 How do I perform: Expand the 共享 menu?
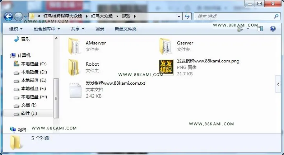point(78,29)
